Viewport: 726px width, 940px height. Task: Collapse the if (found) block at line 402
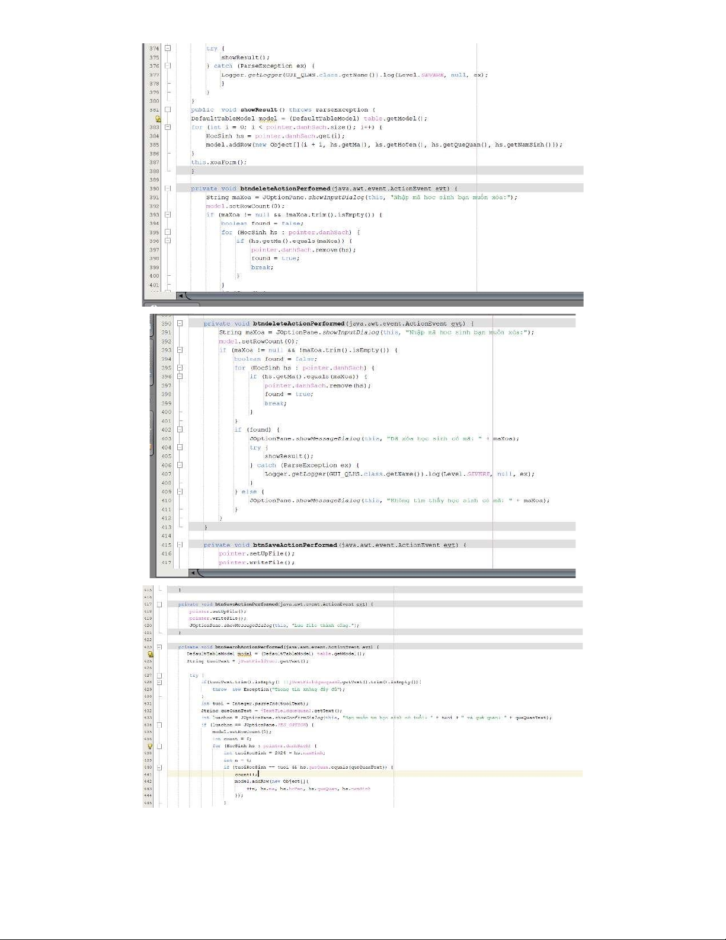pyautogui.click(x=180, y=429)
